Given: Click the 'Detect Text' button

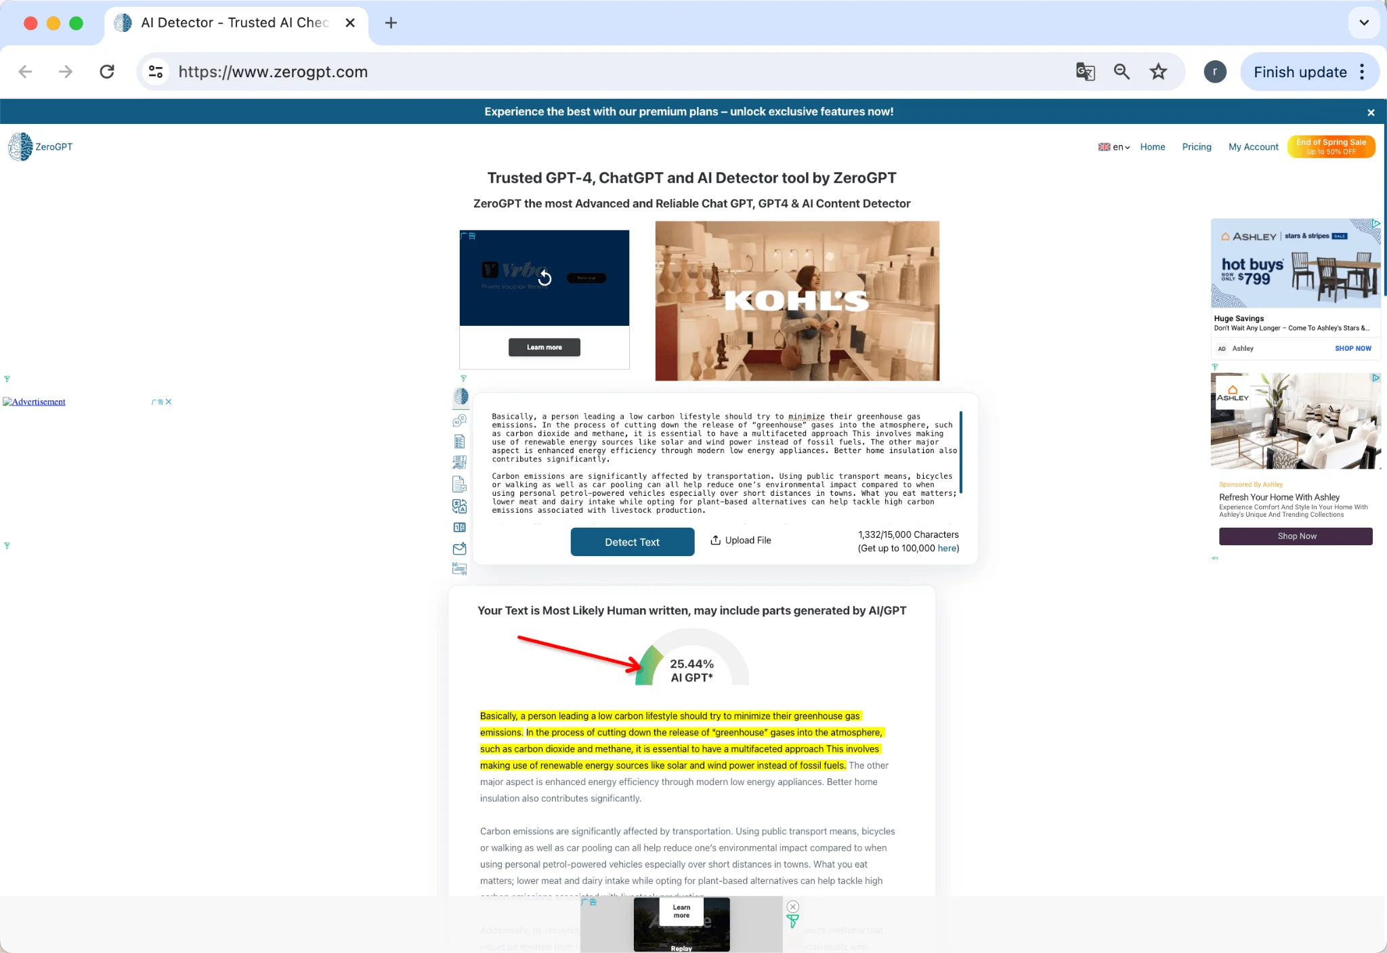Looking at the screenshot, I should point(633,542).
